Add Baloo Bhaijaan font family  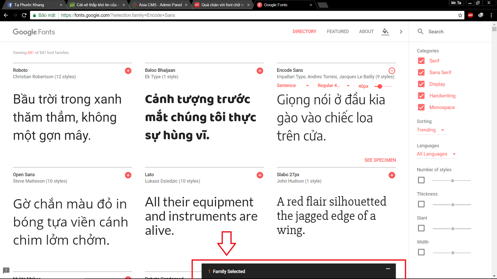pos(260,71)
